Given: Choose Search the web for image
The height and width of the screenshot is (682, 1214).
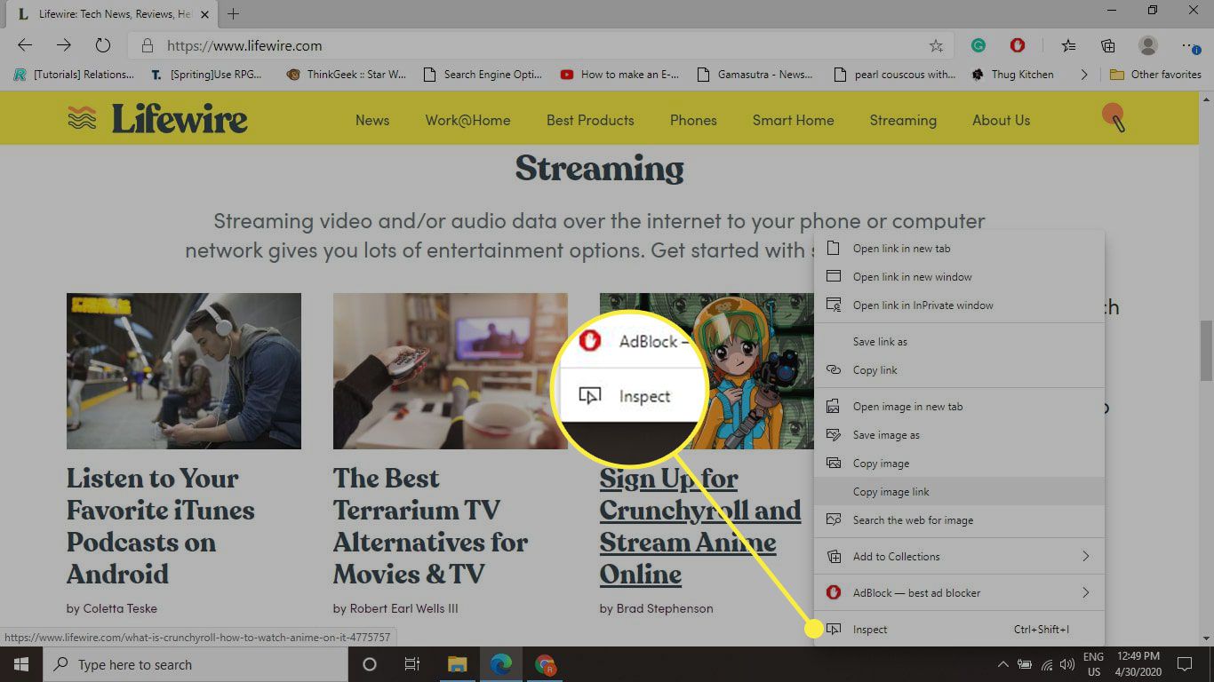Looking at the screenshot, I should coord(959,520).
